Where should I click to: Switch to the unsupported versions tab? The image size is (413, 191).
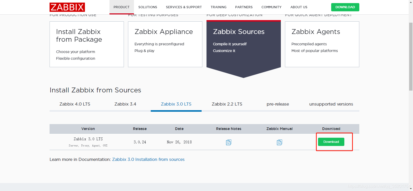[331, 104]
